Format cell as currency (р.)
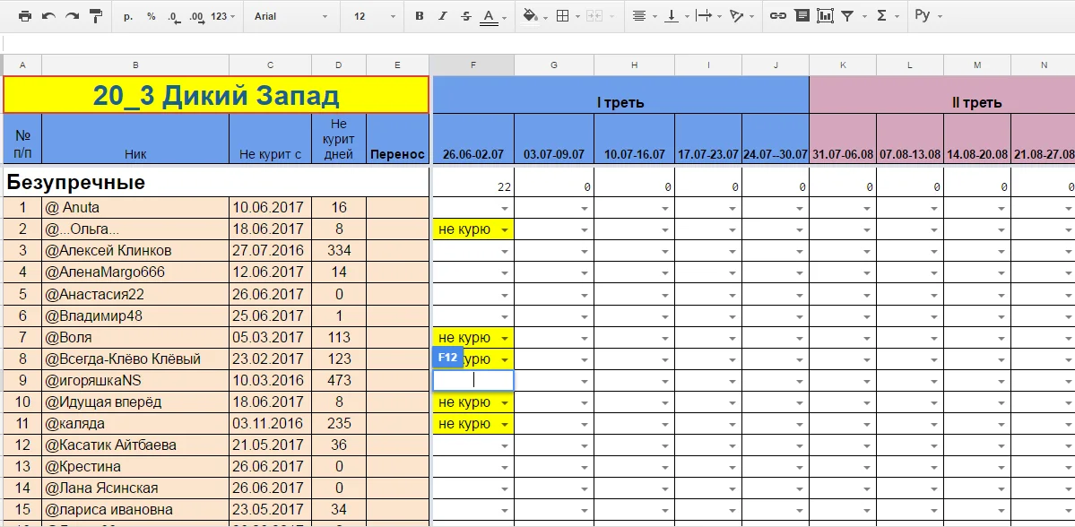Viewport: 1075px width, 527px height. (x=128, y=16)
